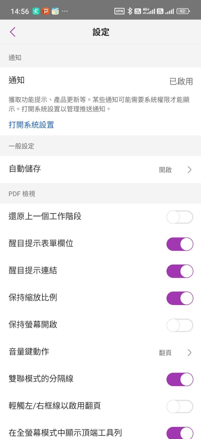This screenshot has width=201, height=439.
Task: Expand 自動儲存 chevron arrow
Action: 189,170
